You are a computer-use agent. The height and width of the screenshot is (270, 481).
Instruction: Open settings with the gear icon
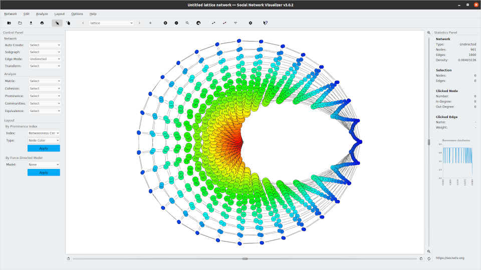(251, 23)
